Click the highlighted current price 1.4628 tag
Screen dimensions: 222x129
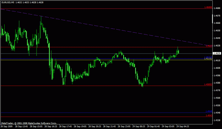coord(217,54)
